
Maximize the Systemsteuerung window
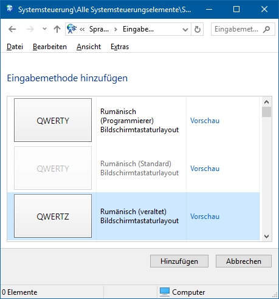tap(236, 9)
